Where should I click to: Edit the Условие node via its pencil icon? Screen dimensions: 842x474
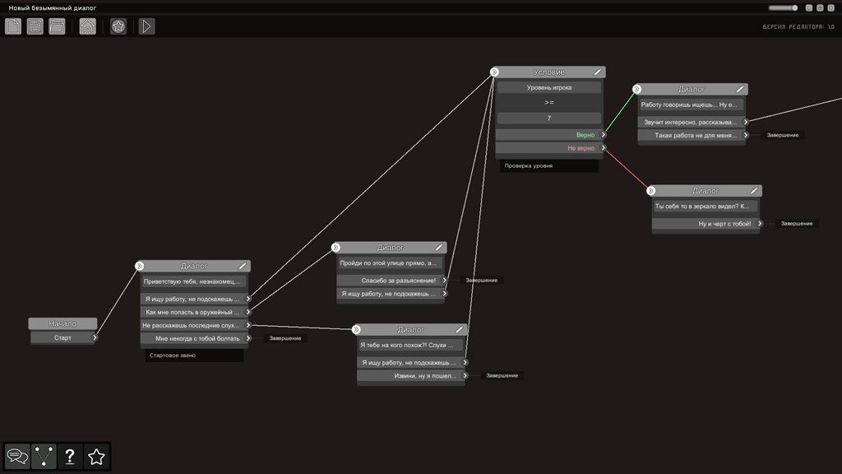pos(598,71)
